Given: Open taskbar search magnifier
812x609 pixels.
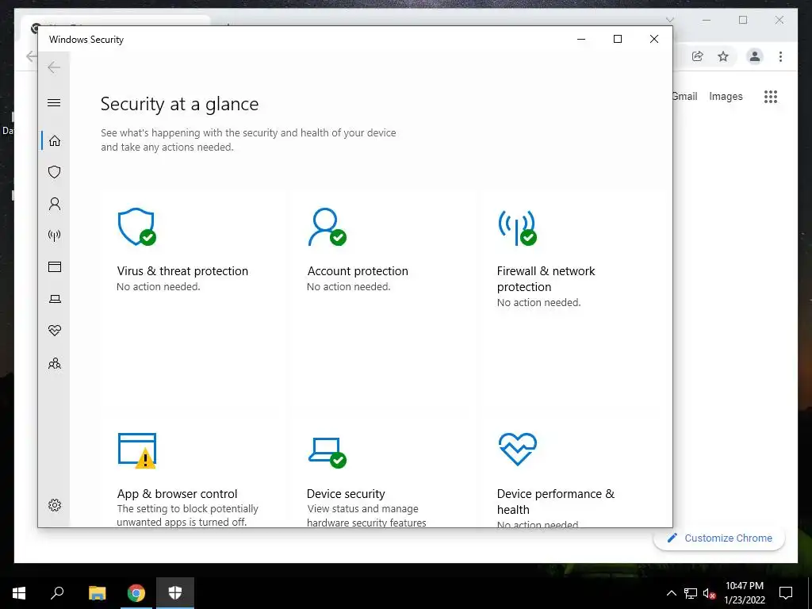Looking at the screenshot, I should tap(57, 592).
